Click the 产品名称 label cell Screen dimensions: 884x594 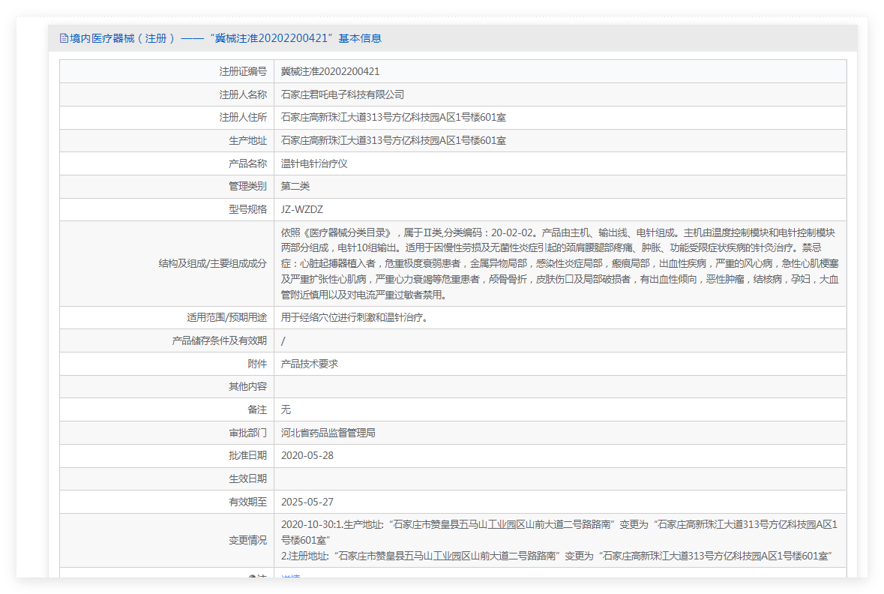tap(167, 163)
